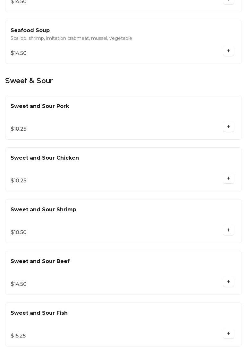Screen dimensions: 247x351
Task: Open the Sweet and Sour Beef item
Action: (40, 261)
